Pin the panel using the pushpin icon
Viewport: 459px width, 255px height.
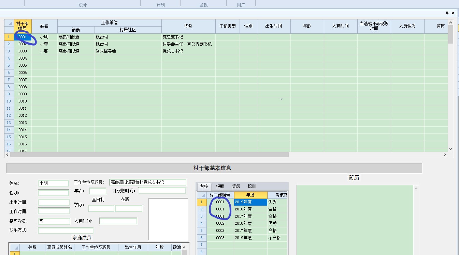tap(447, 13)
